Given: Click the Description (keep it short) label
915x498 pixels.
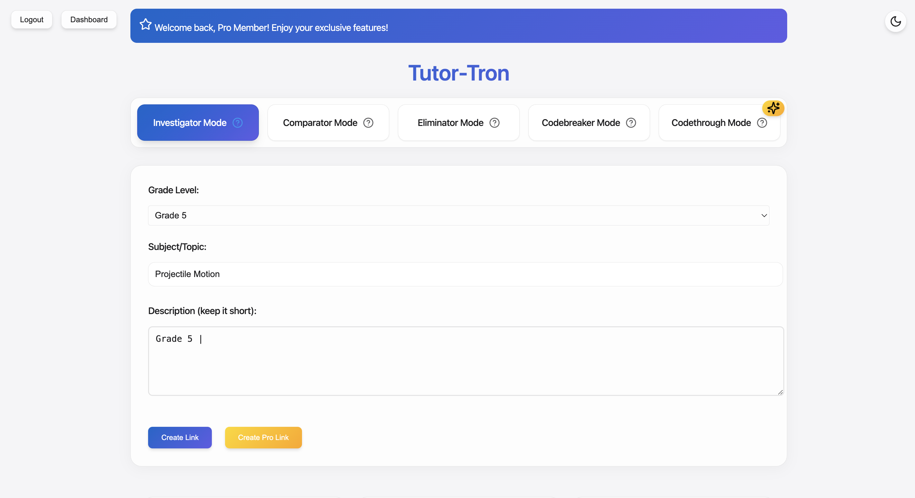Looking at the screenshot, I should click(x=202, y=311).
